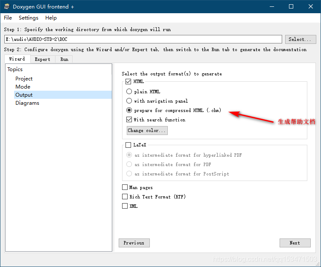Viewport: 321px width, 267px height.
Task: Click the Change color... button
Action: 147,130
